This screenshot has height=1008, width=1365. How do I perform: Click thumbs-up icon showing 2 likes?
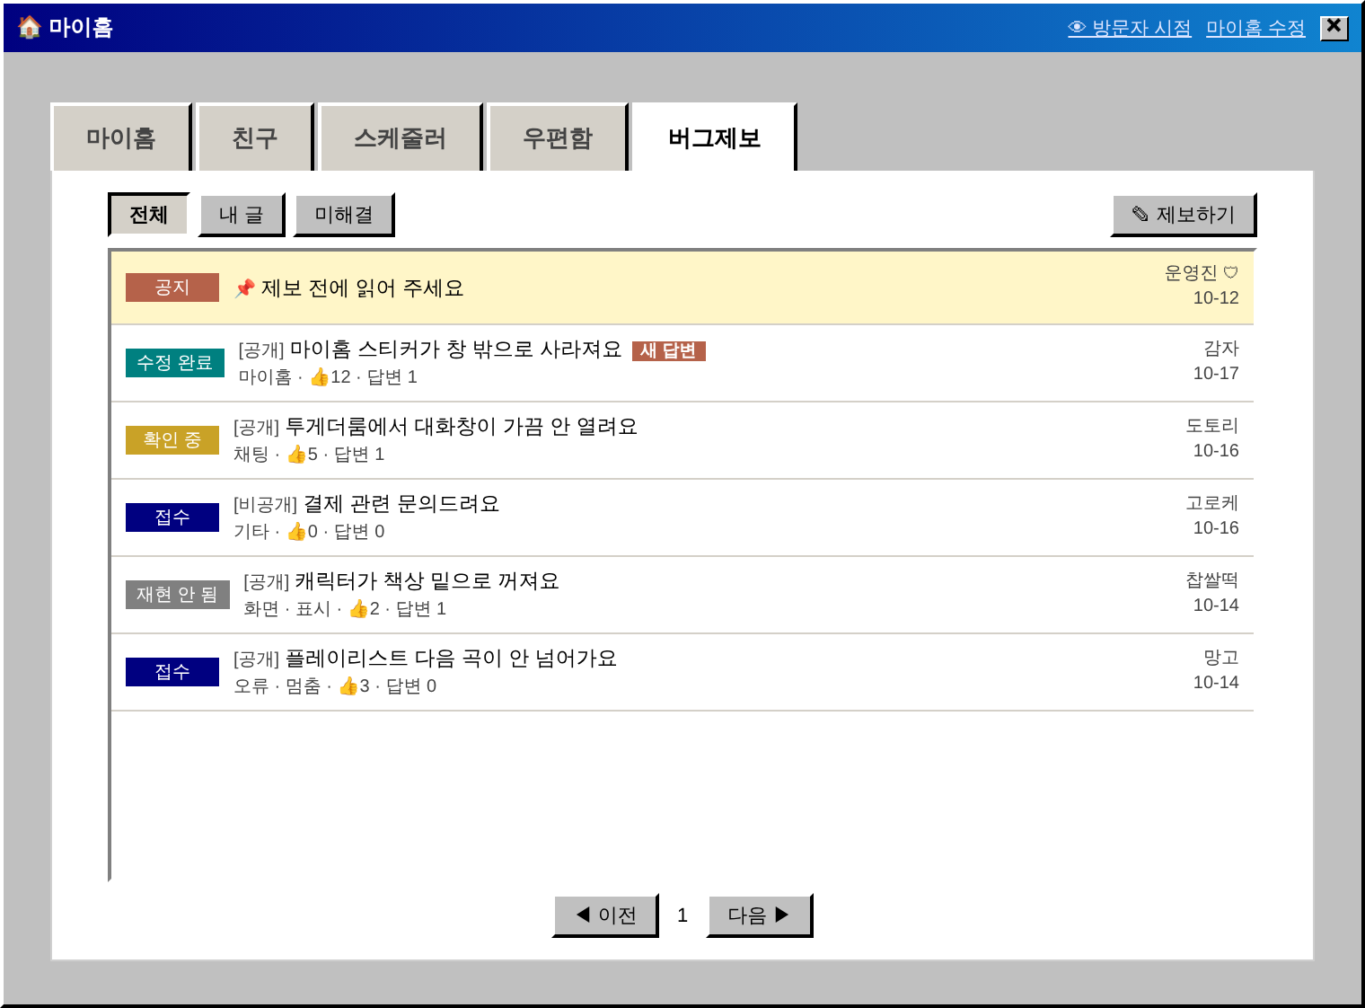click(x=358, y=608)
